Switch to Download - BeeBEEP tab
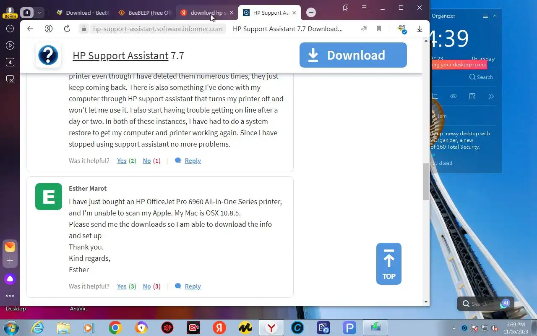Screen dimensions: 537x336 point(83,13)
